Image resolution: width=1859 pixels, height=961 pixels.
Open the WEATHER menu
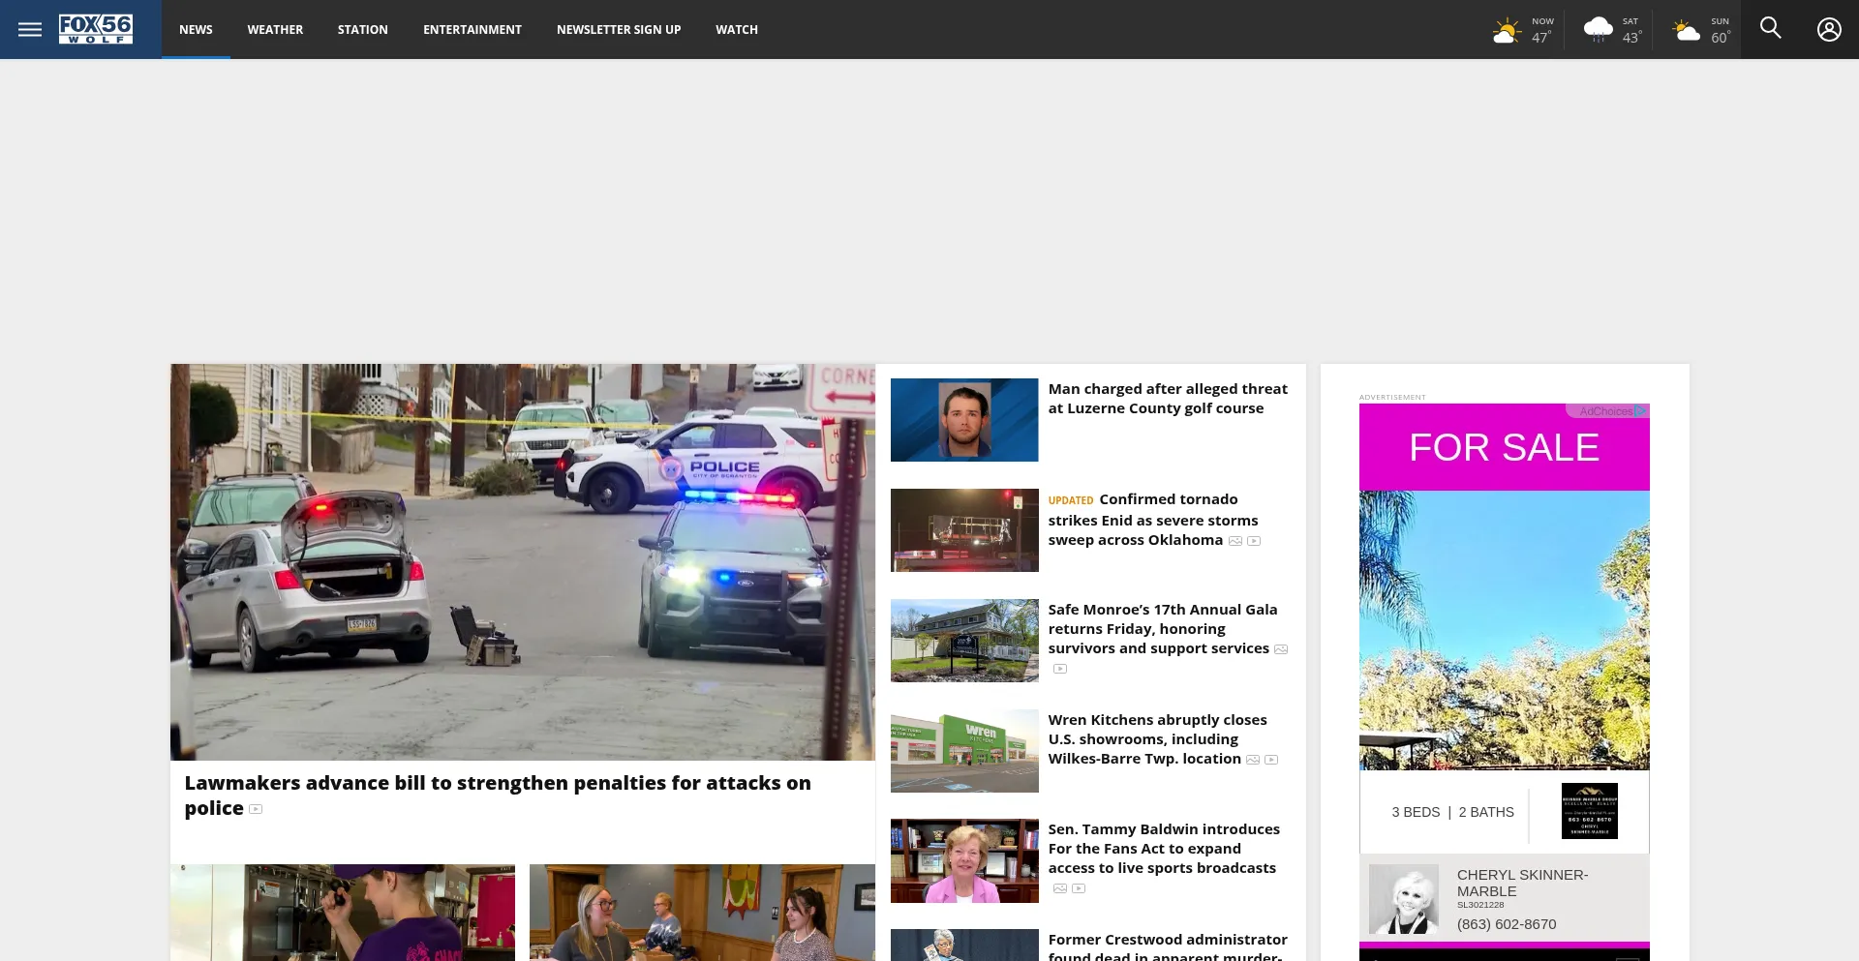[x=275, y=29]
